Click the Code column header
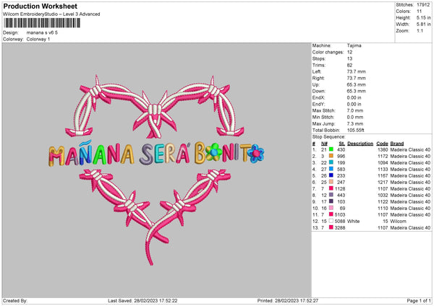Image resolution: width=434 pixels, height=306 pixels. tap(383, 142)
